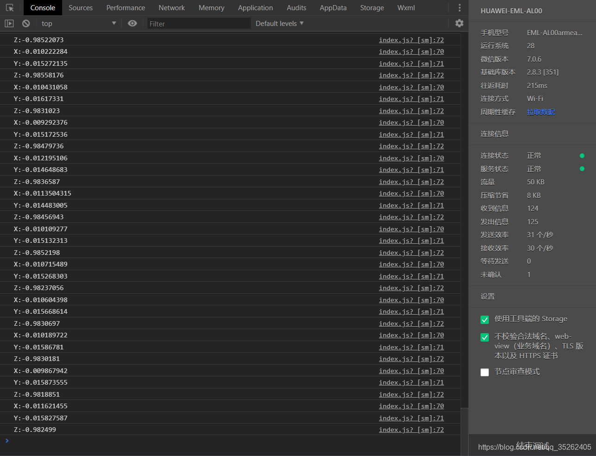Select log entry X:-0.009867942

pyautogui.click(x=41, y=371)
